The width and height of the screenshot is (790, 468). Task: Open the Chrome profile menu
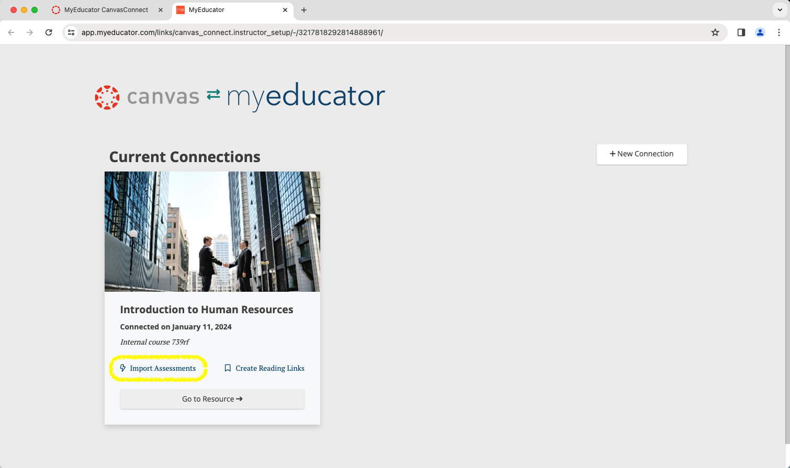tap(760, 32)
